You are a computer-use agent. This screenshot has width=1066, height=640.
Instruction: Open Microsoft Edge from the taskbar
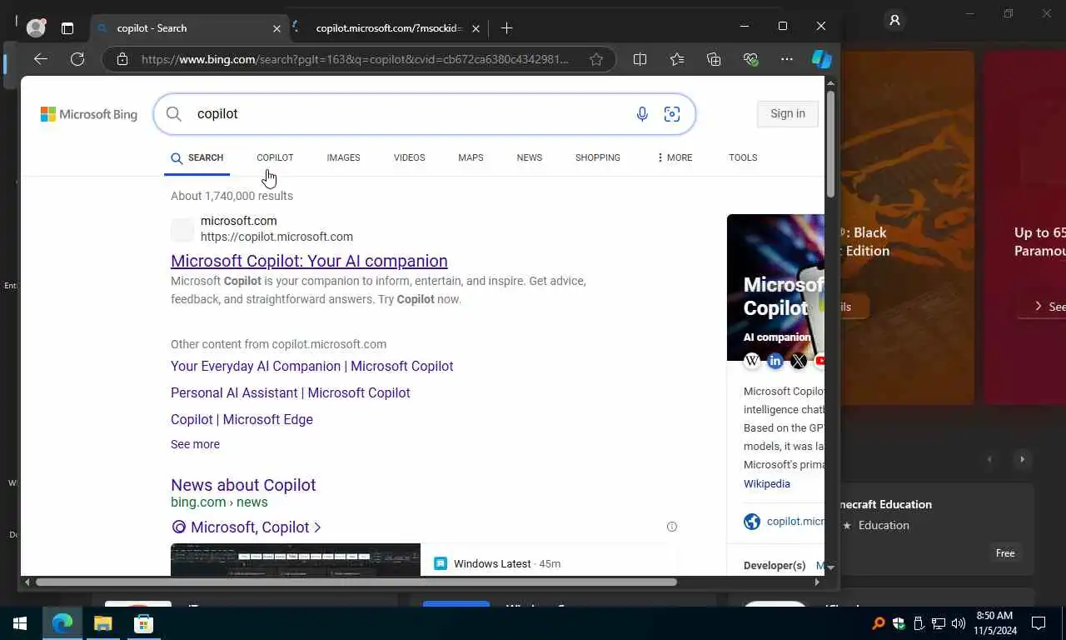[62, 623]
